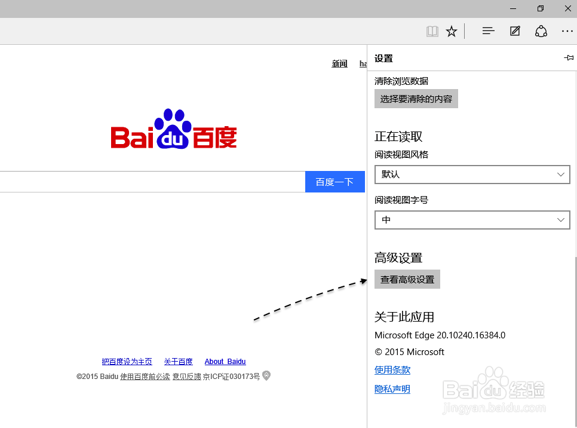Open the 使用条款 terms link

(x=392, y=370)
